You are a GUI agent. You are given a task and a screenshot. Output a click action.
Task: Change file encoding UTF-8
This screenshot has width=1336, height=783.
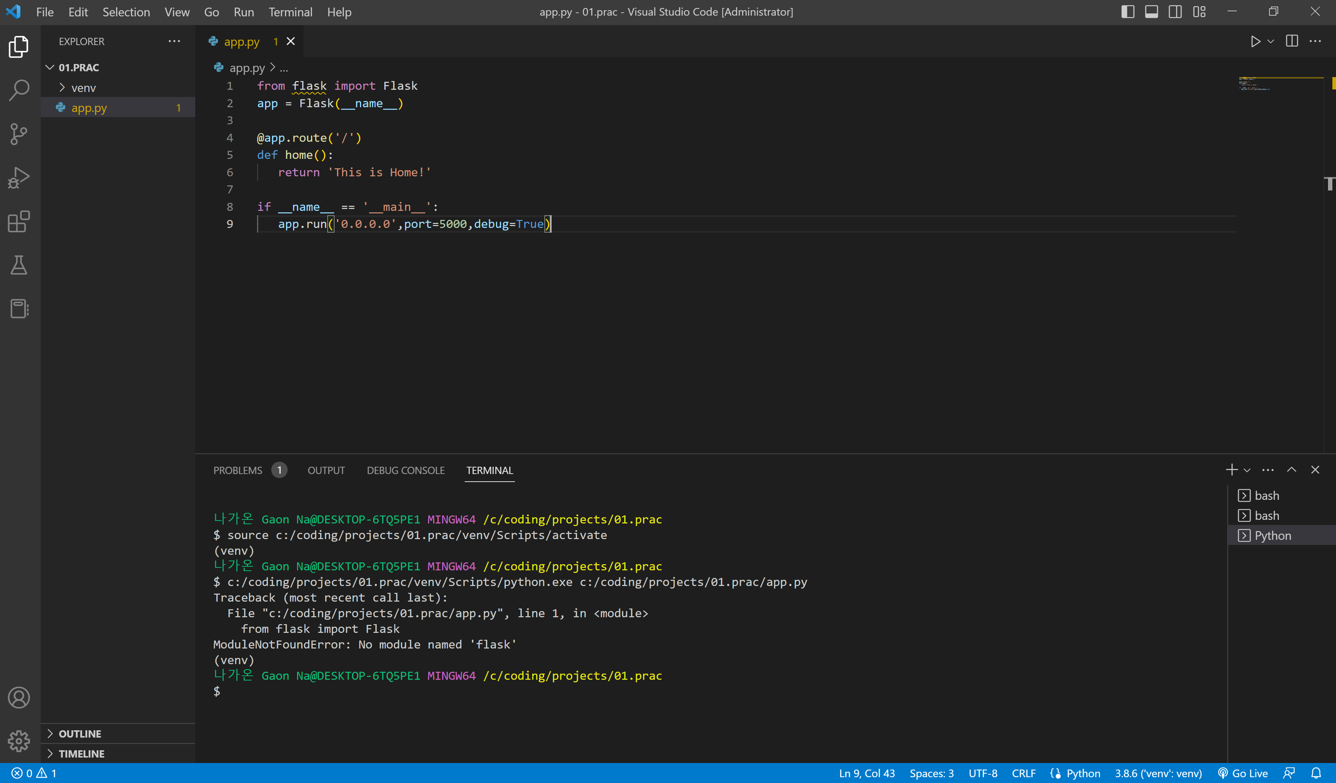(983, 774)
